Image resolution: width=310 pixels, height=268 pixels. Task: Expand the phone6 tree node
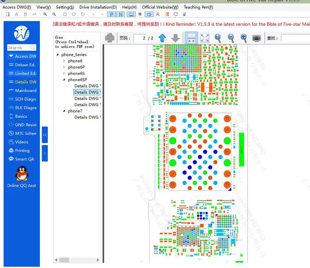64,61
